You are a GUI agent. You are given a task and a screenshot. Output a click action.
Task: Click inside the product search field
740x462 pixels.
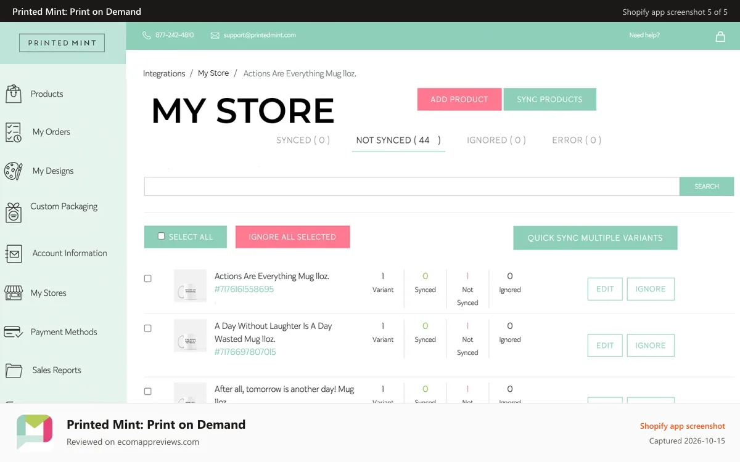[412, 186]
